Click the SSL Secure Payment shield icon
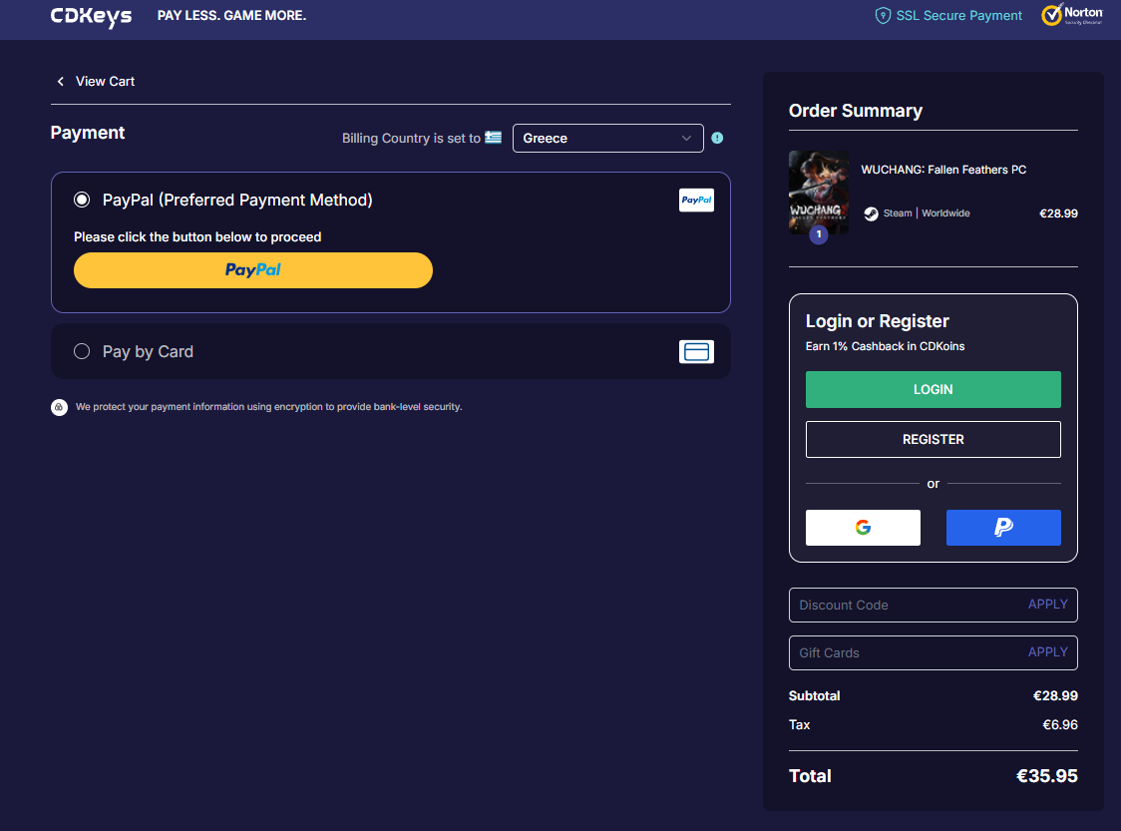 tap(883, 16)
